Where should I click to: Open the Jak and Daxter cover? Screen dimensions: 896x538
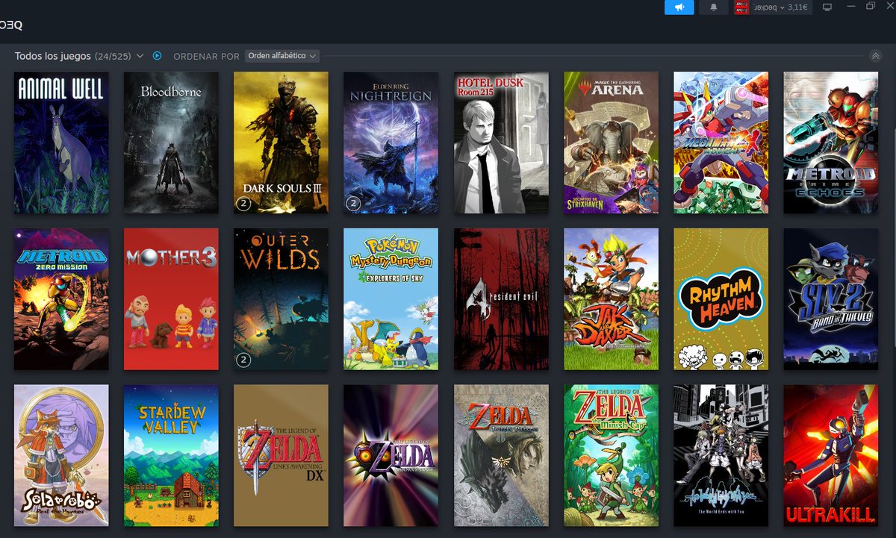pos(611,299)
